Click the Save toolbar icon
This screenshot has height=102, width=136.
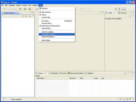pyautogui.click(x=9, y=9)
